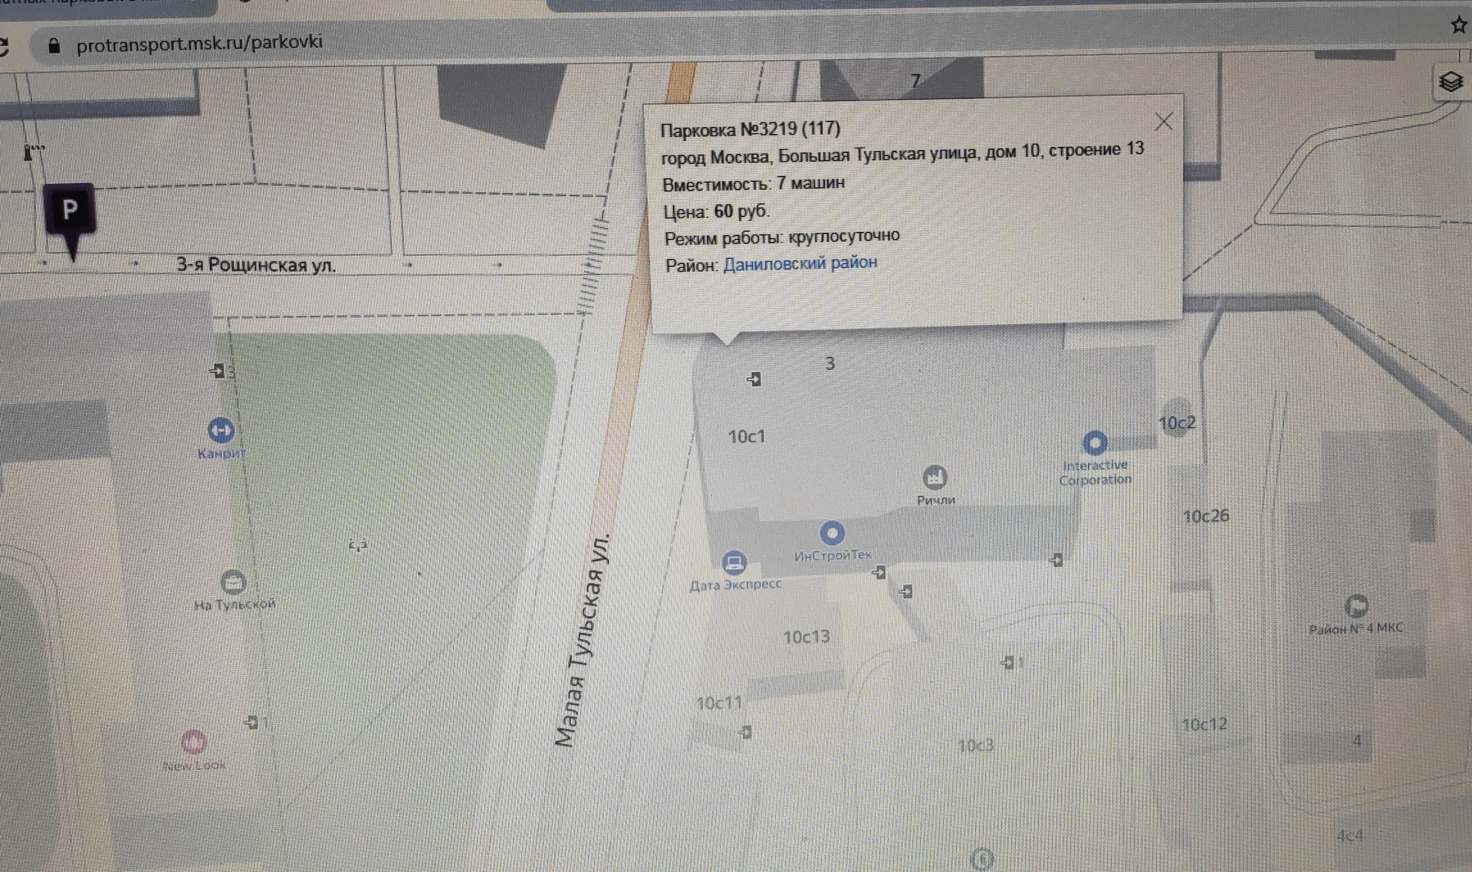The width and height of the screenshot is (1472, 872).
Task: Select the Дата Экспресс place icon
Action: pos(734,562)
